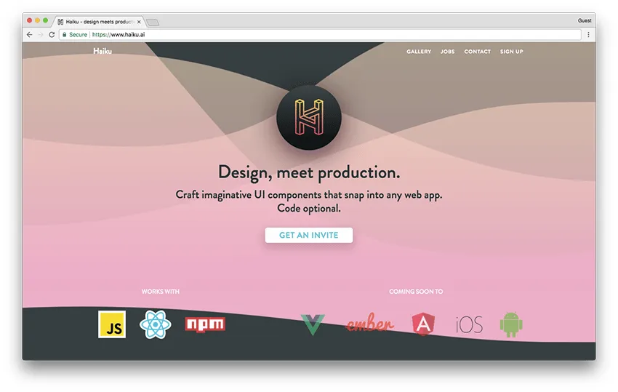Image resolution: width=618 pixels, height=392 pixels.
Task: Click the Angular shield logo
Action: pyautogui.click(x=423, y=324)
